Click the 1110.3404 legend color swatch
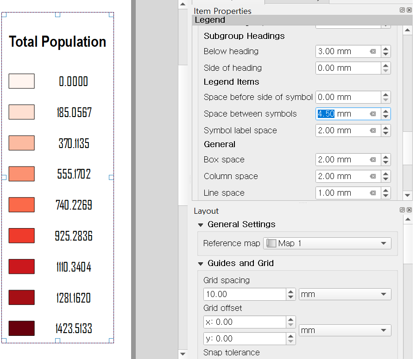Viewport: 416px width, 359px height. pyautogui.click(x=21, y=266)
